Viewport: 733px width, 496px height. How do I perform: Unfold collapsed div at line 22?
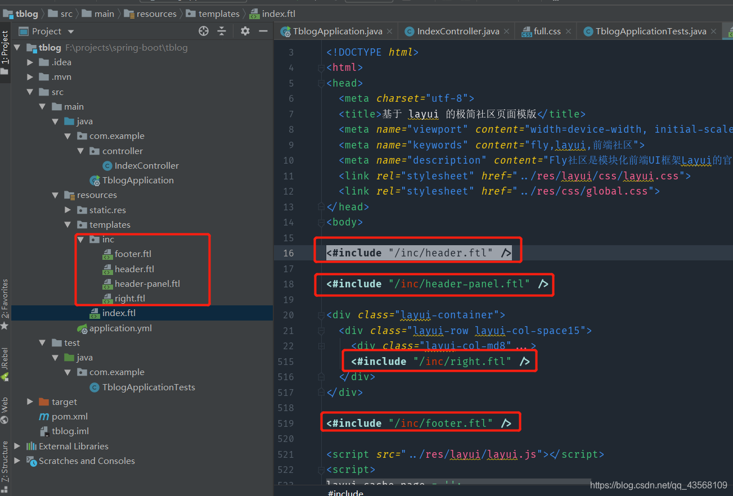pyautogui.click(x=321, y=346)
